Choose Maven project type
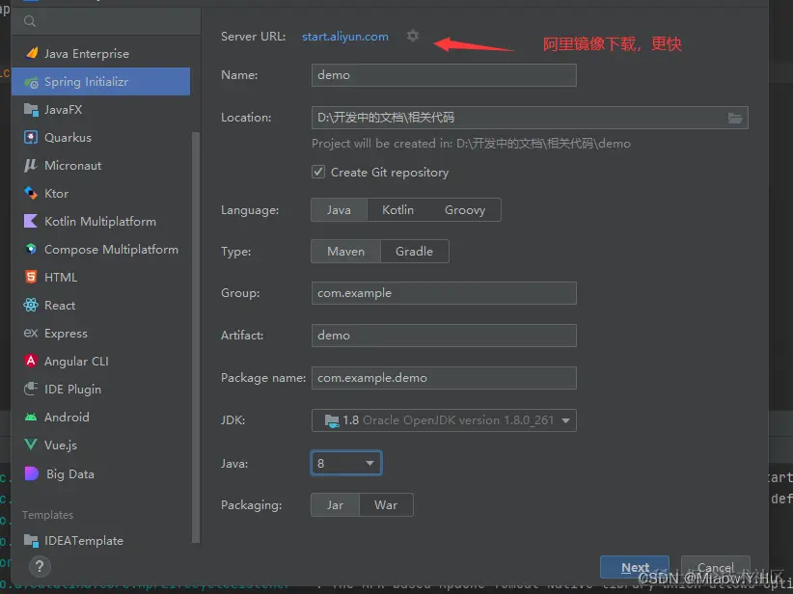Viewport: 793px width, 594px height. pos(345,252)
